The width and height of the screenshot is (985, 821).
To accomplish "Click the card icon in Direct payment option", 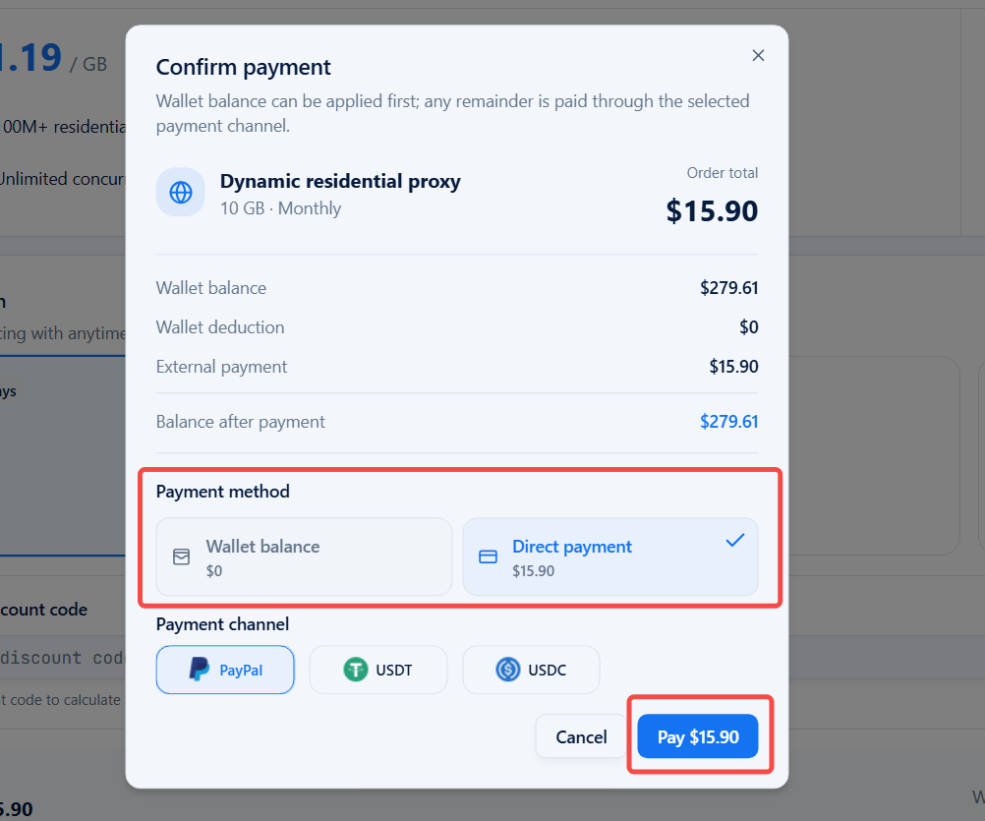I will tap(489, 557).
